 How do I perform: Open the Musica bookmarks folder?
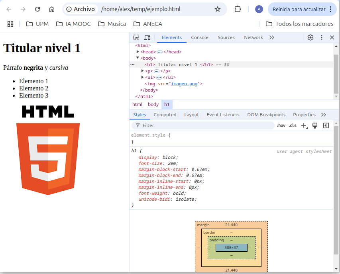(x=112, y=24)
